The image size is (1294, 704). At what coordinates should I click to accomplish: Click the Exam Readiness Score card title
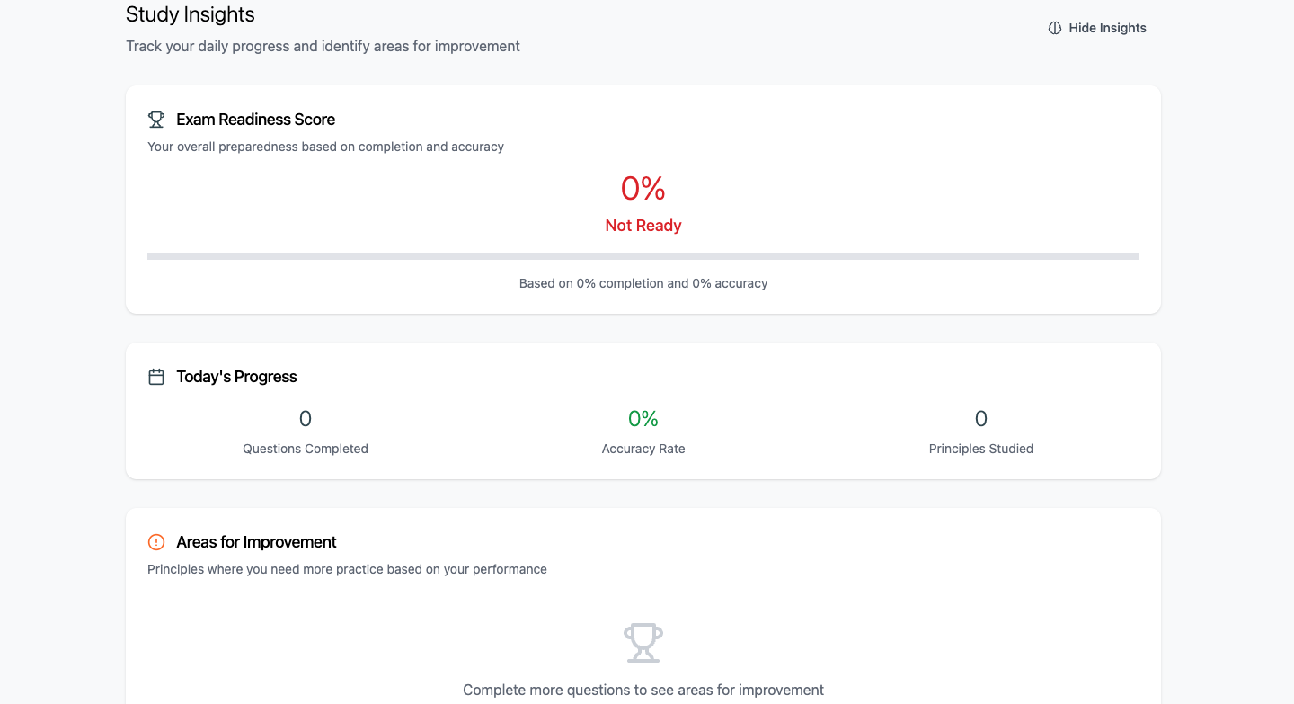256,120
